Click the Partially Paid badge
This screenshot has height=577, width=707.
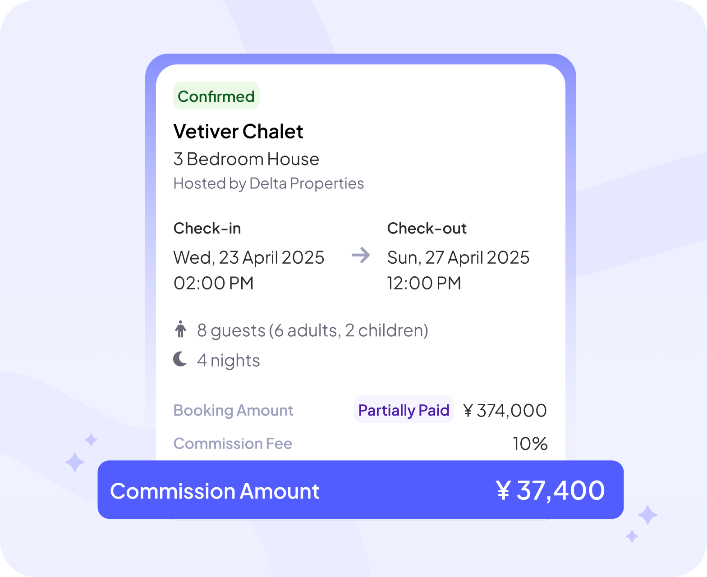[x=404, y=410]
